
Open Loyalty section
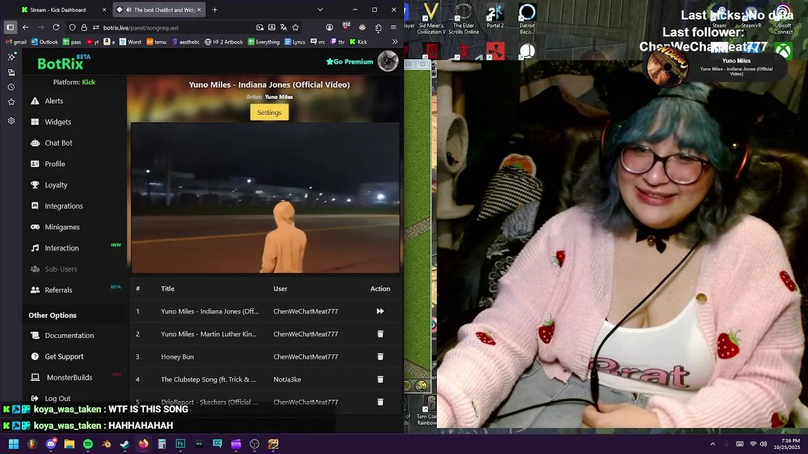[x=56, y=185]
